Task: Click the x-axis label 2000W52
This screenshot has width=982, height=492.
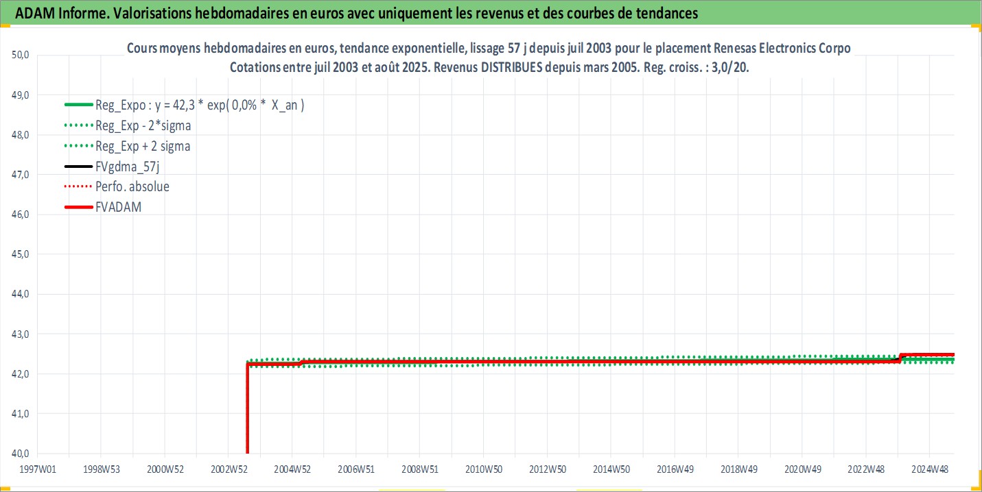Action: tap(165, 469)
